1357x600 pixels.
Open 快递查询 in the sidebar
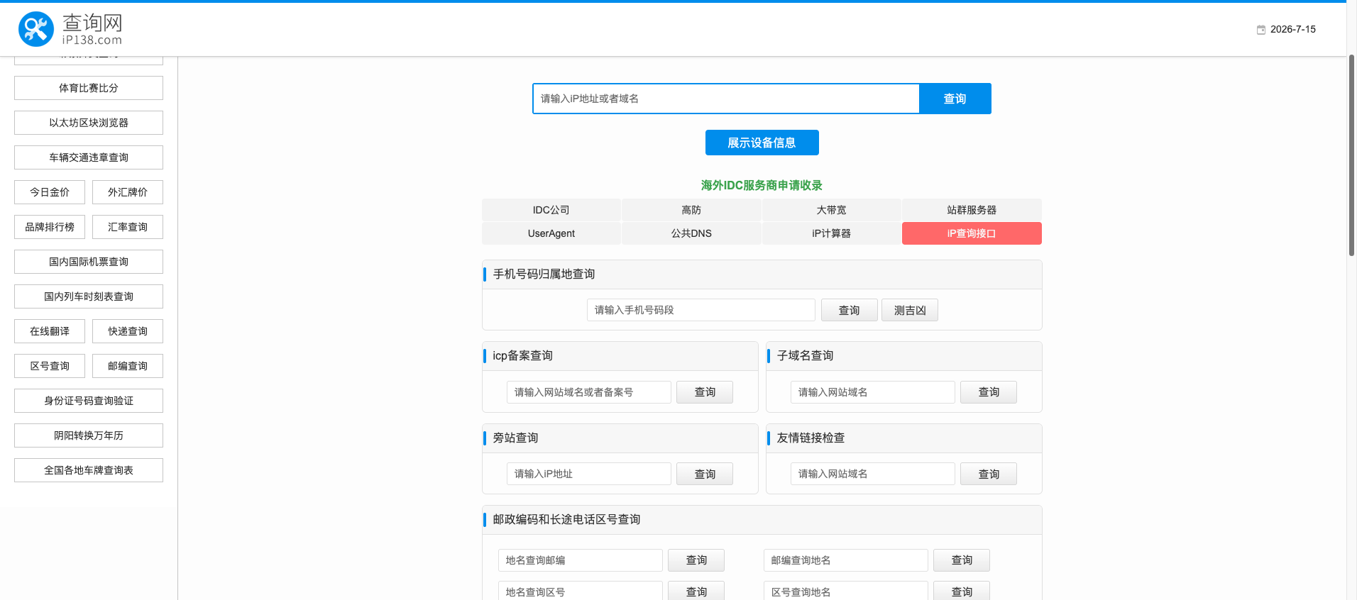[x=128, y=331]
